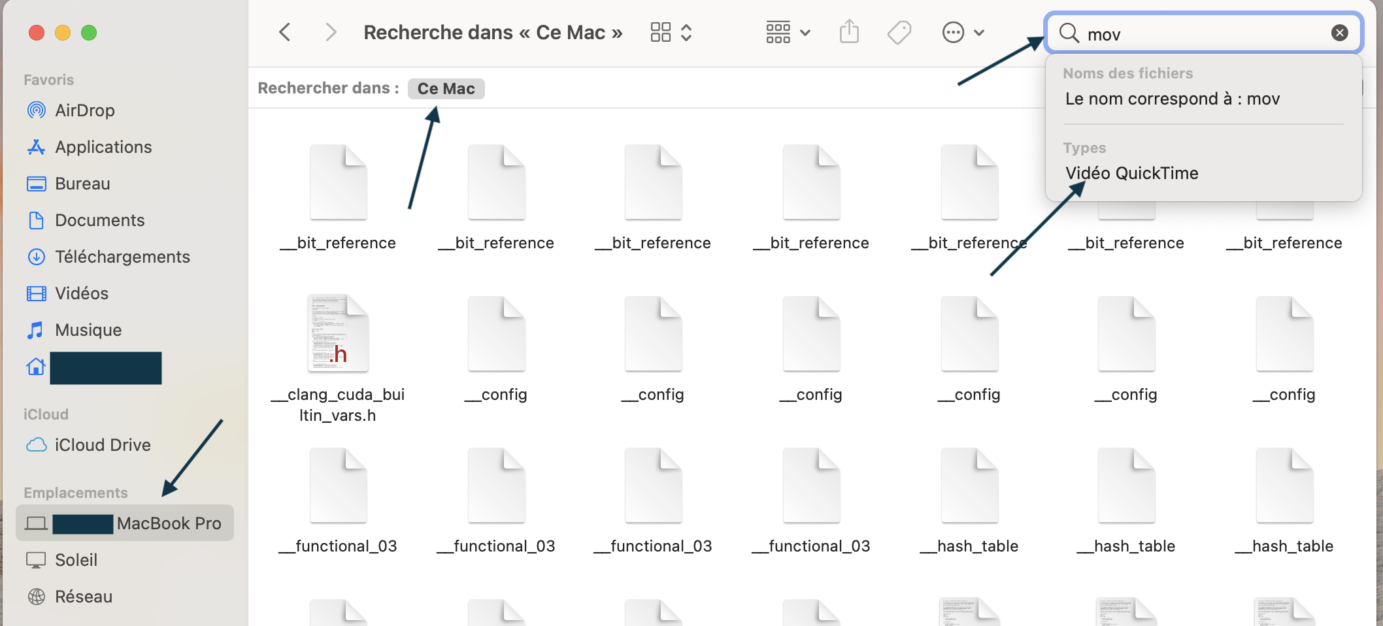Choose the "Vidéo QuickTime" type suggestion
Viewport: 1383px width, 626px height.
[x=1131, y=173]
